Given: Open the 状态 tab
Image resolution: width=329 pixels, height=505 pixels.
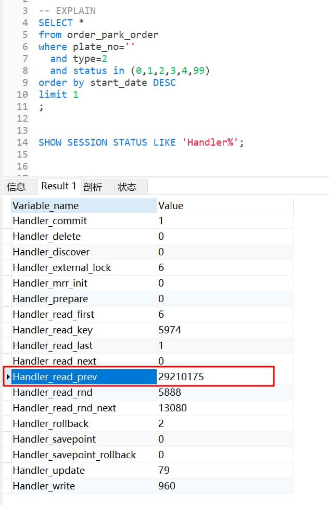Looking at the screenshot, I should (127, 187).
